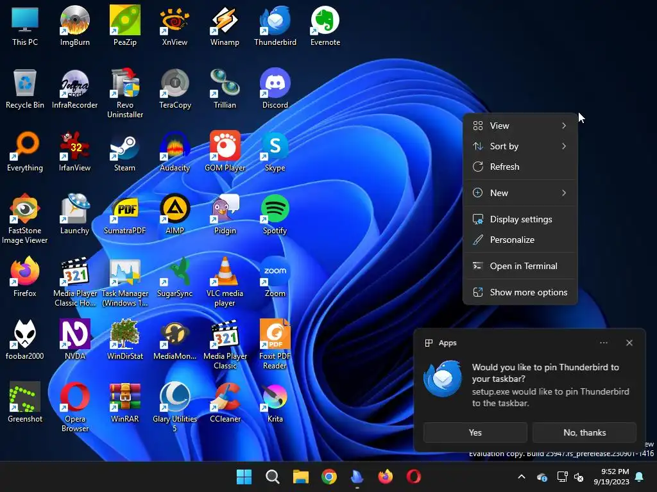The height and width of the screenshot is (492, 657).
Task: Select the Everything search desktop icon
Action: coord(25,151)
